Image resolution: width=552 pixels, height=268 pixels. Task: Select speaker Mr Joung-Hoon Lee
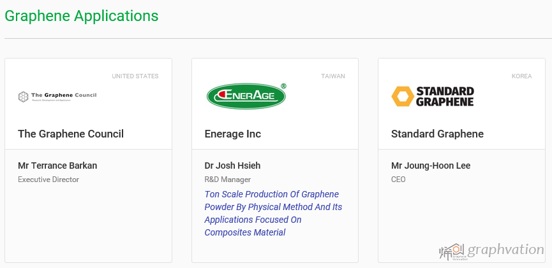point(431,166)
